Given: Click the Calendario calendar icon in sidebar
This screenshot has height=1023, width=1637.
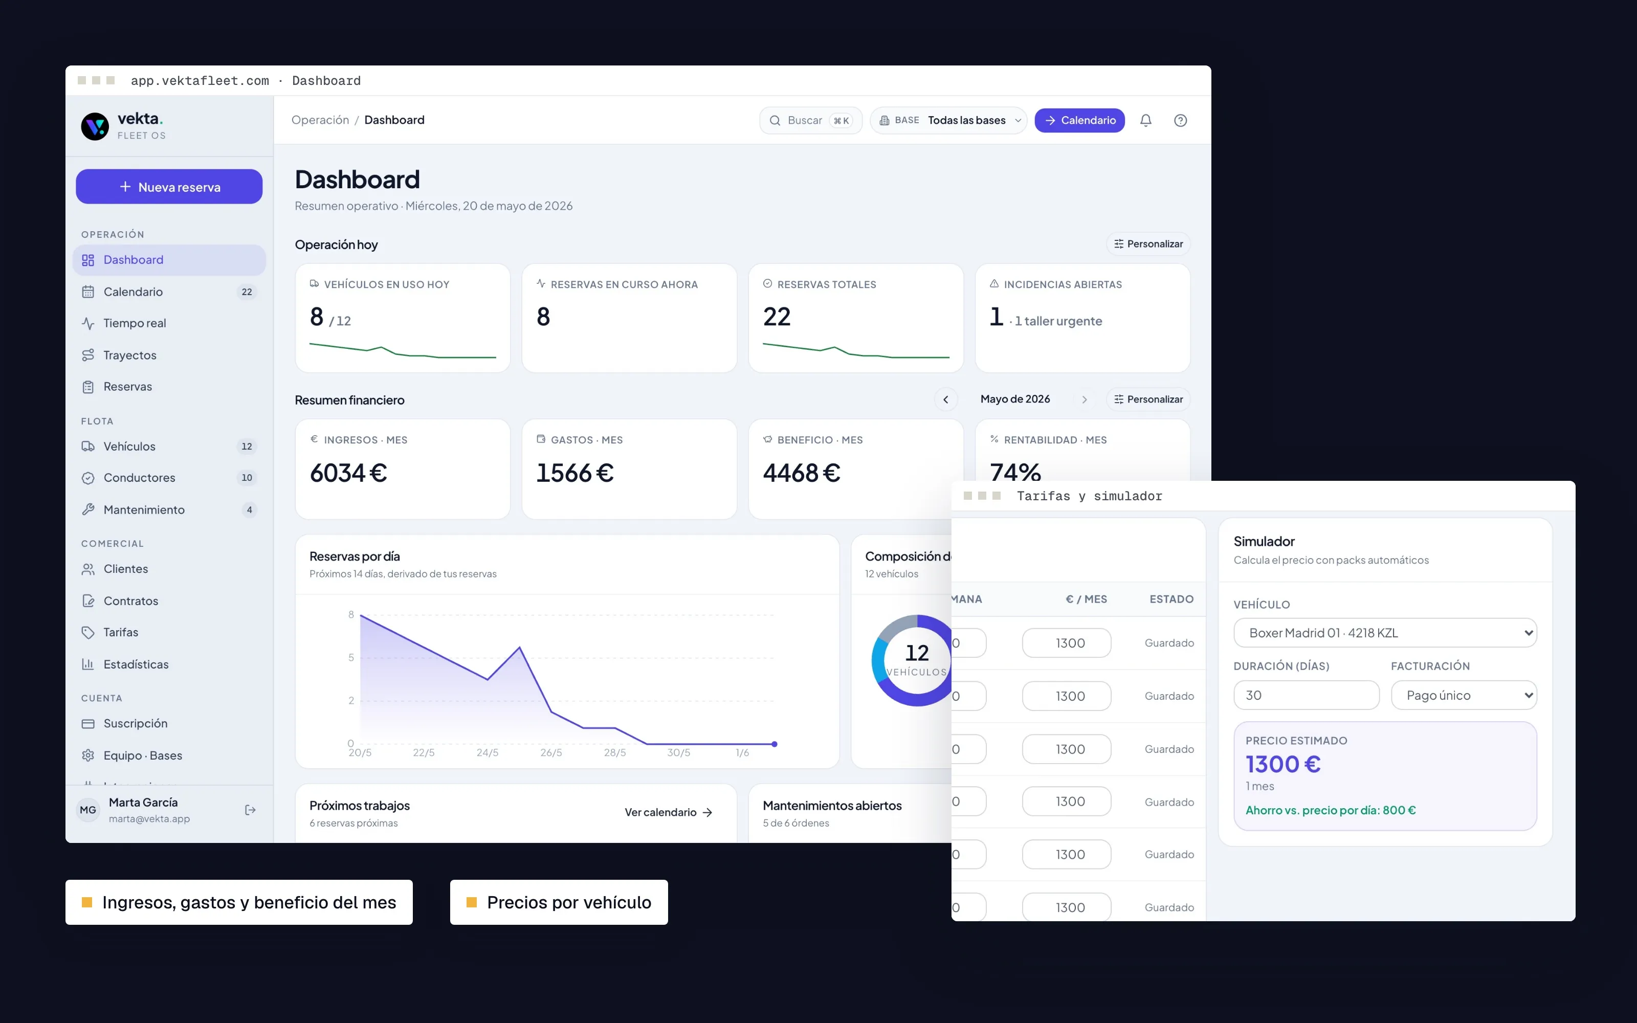Looking at the screenshot, I should pos(88,292).
